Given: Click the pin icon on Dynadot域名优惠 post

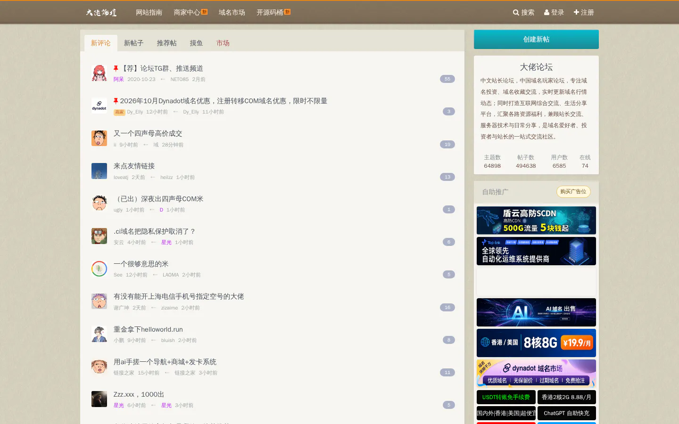Looking at the screenshot, I should coord(116,101).
